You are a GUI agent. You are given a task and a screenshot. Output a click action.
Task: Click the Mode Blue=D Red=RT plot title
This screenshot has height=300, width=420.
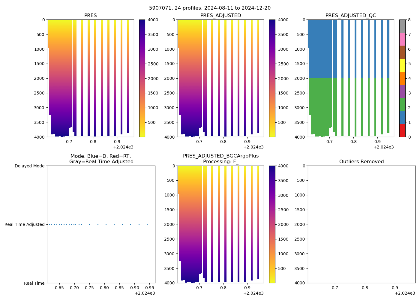(101, 159)
